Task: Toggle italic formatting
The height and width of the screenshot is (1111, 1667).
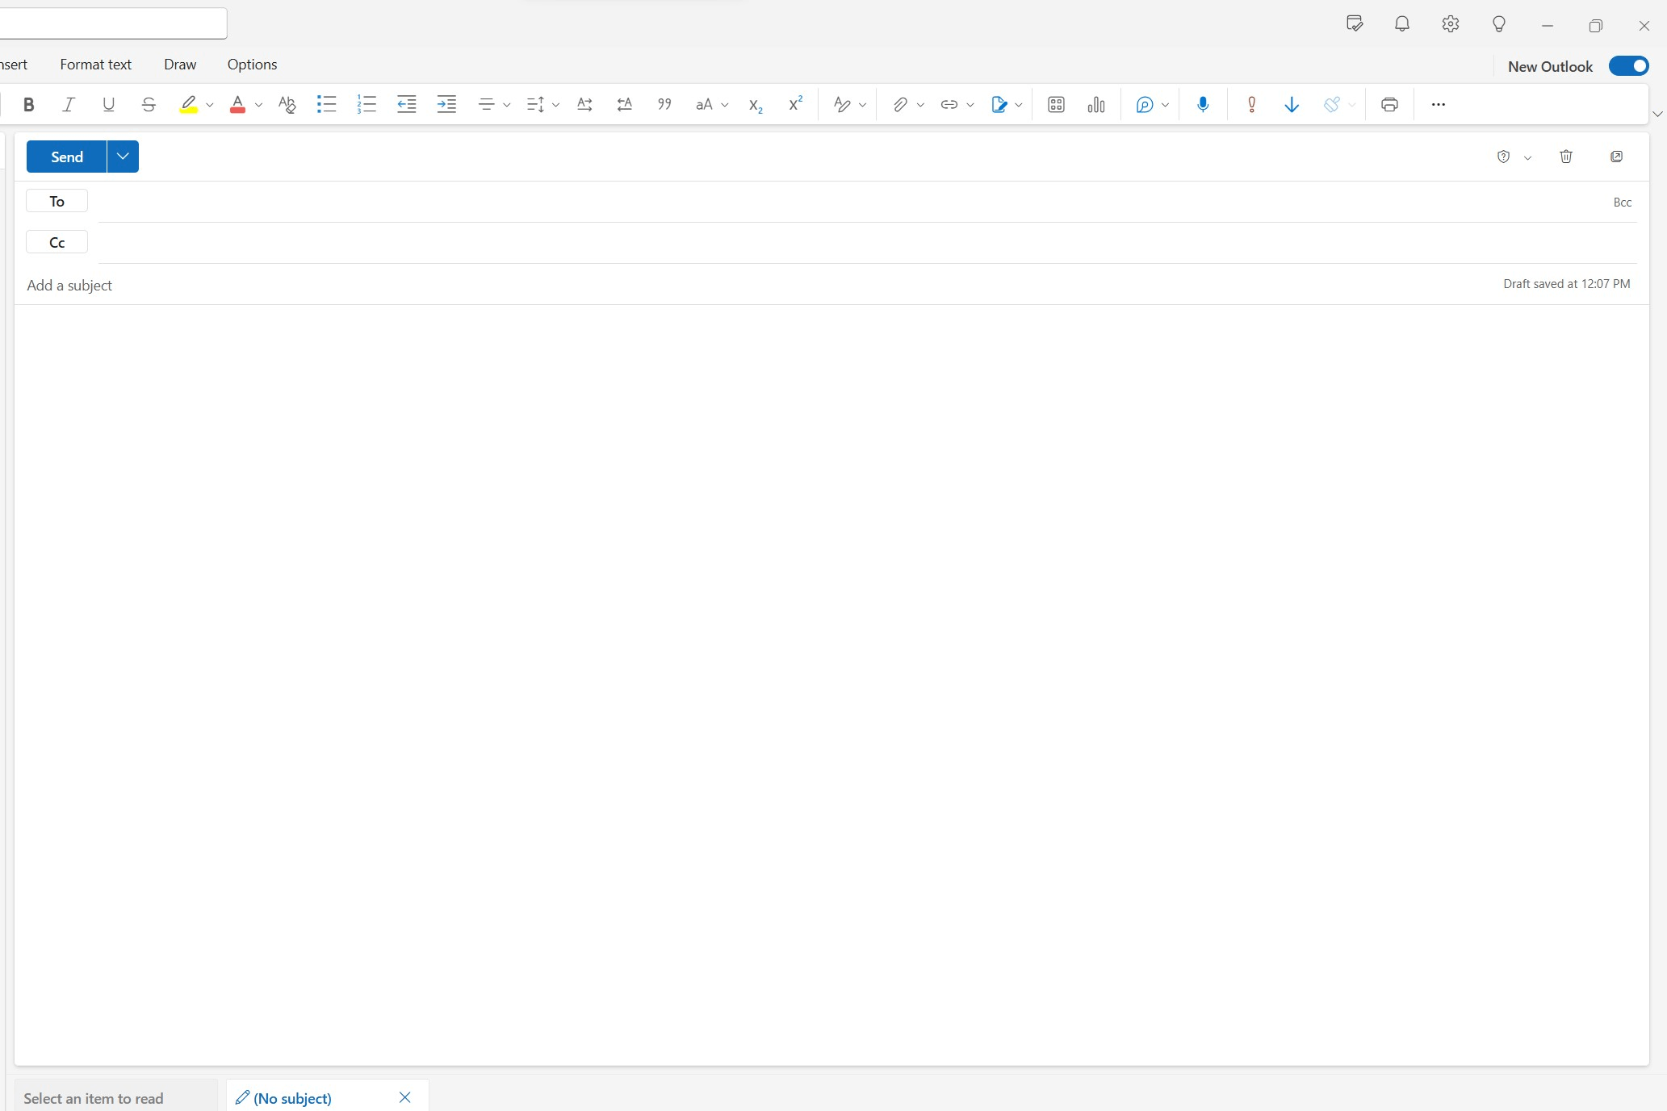Action: (x=69, y=104)
